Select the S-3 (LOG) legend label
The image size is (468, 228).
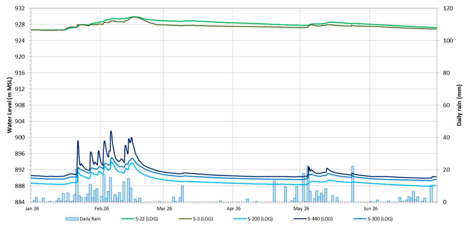[203, 219]
